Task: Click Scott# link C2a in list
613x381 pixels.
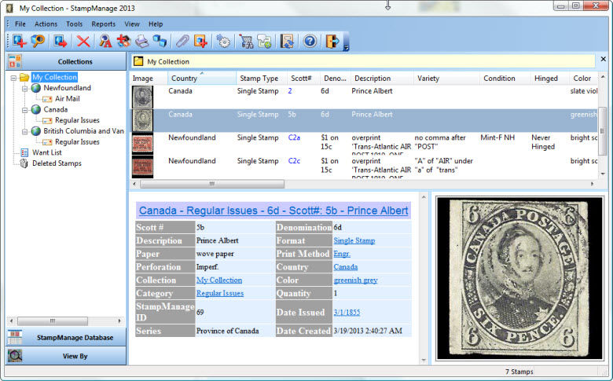Action: pyautogui.click(x=294, y=137)
